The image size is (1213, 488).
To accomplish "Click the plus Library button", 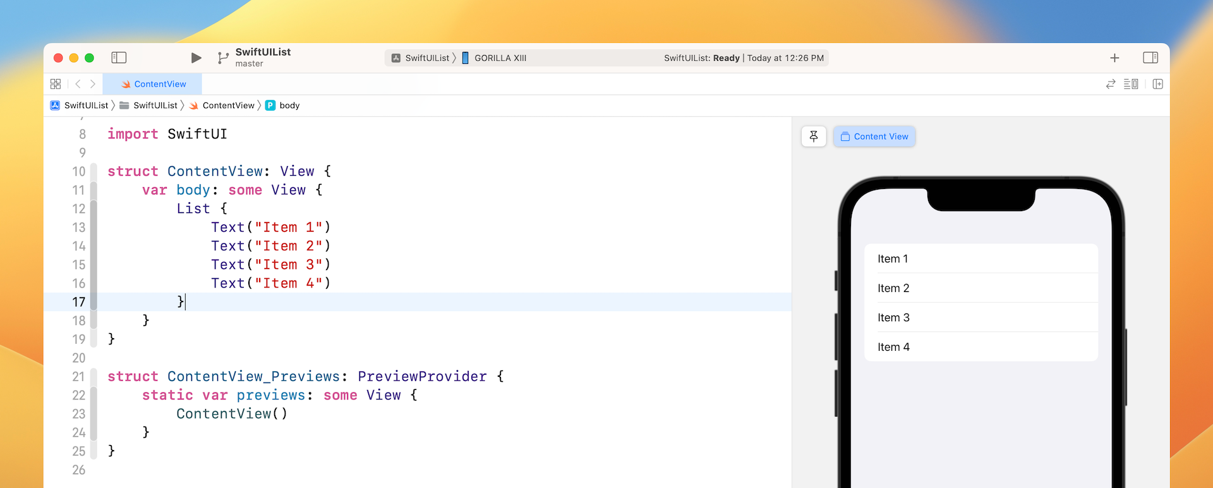I will click(x=1114, y=58).
